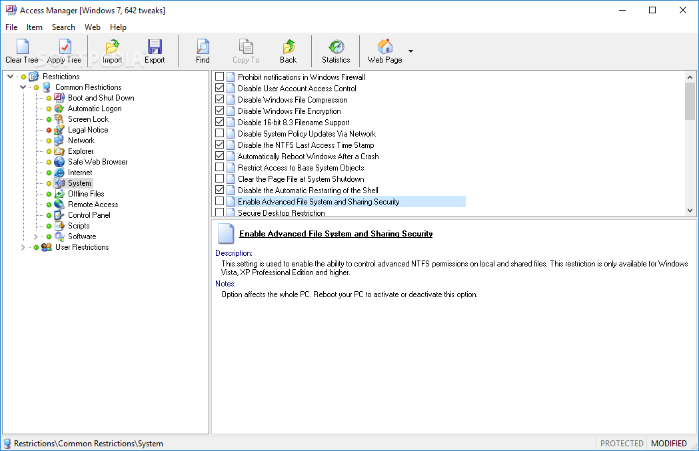Viewport: 699px width, 451px height.
Task: Select Automatically Reboot Windows After a Crash text
Action: click(x=308, y=157)
